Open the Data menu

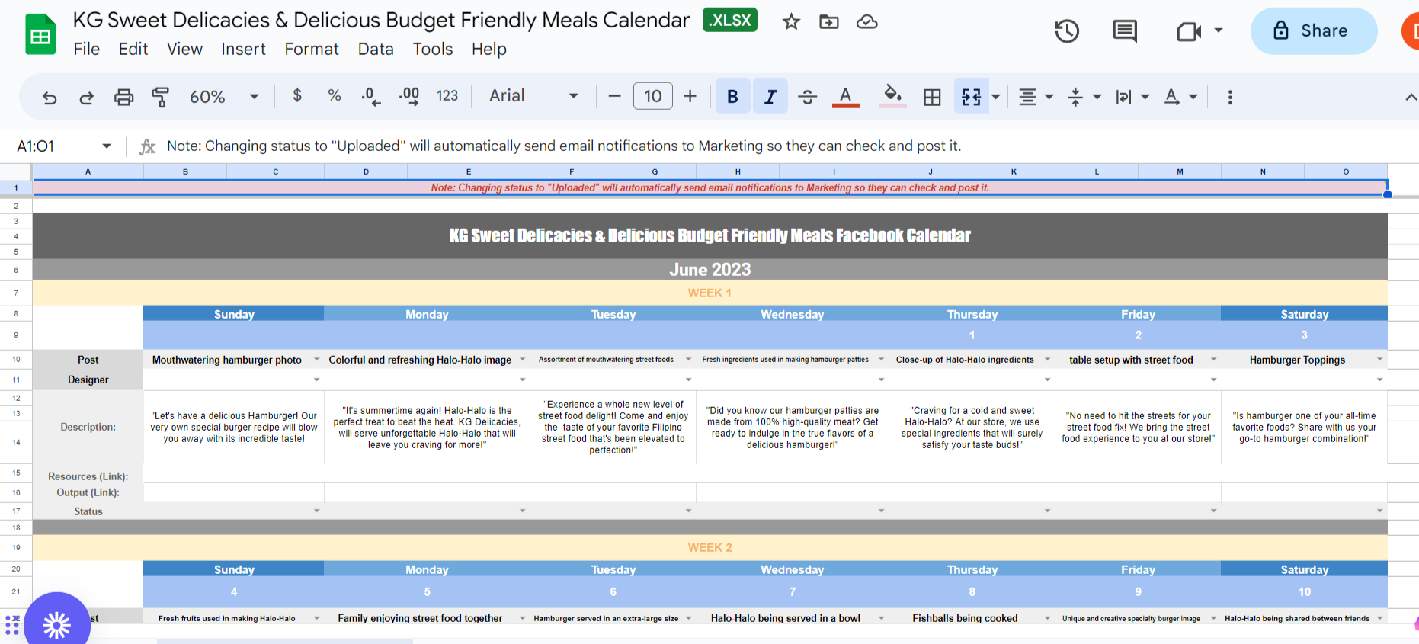pyautogui.click(x=376, y=49)
